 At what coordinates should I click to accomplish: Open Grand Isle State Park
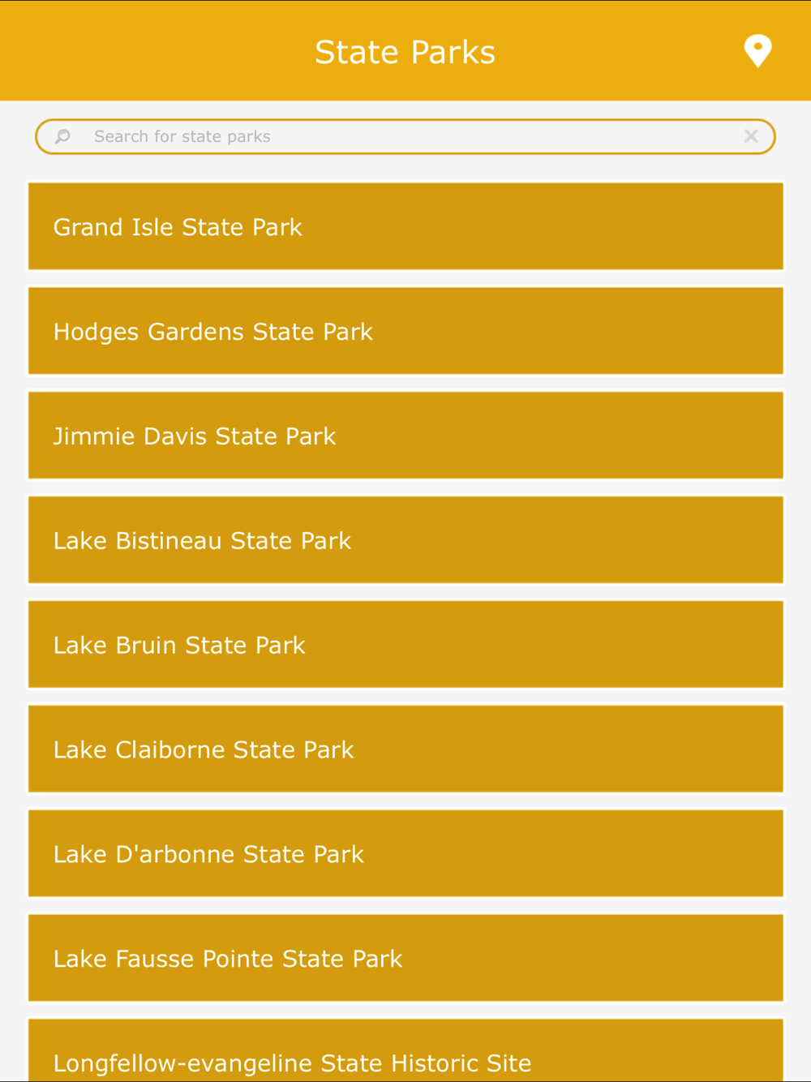pos(405,226)
